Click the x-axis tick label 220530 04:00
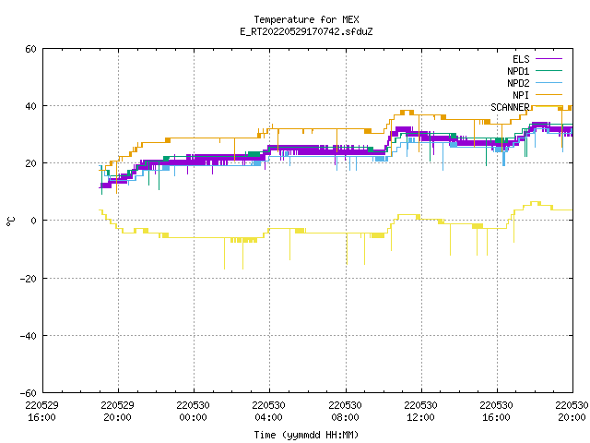The image size is (590, 443). 268,412
